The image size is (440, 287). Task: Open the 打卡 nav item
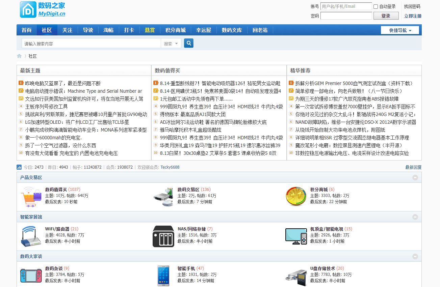[129, 30]
